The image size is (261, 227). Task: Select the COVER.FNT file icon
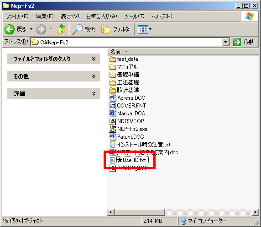click(113, 106)
